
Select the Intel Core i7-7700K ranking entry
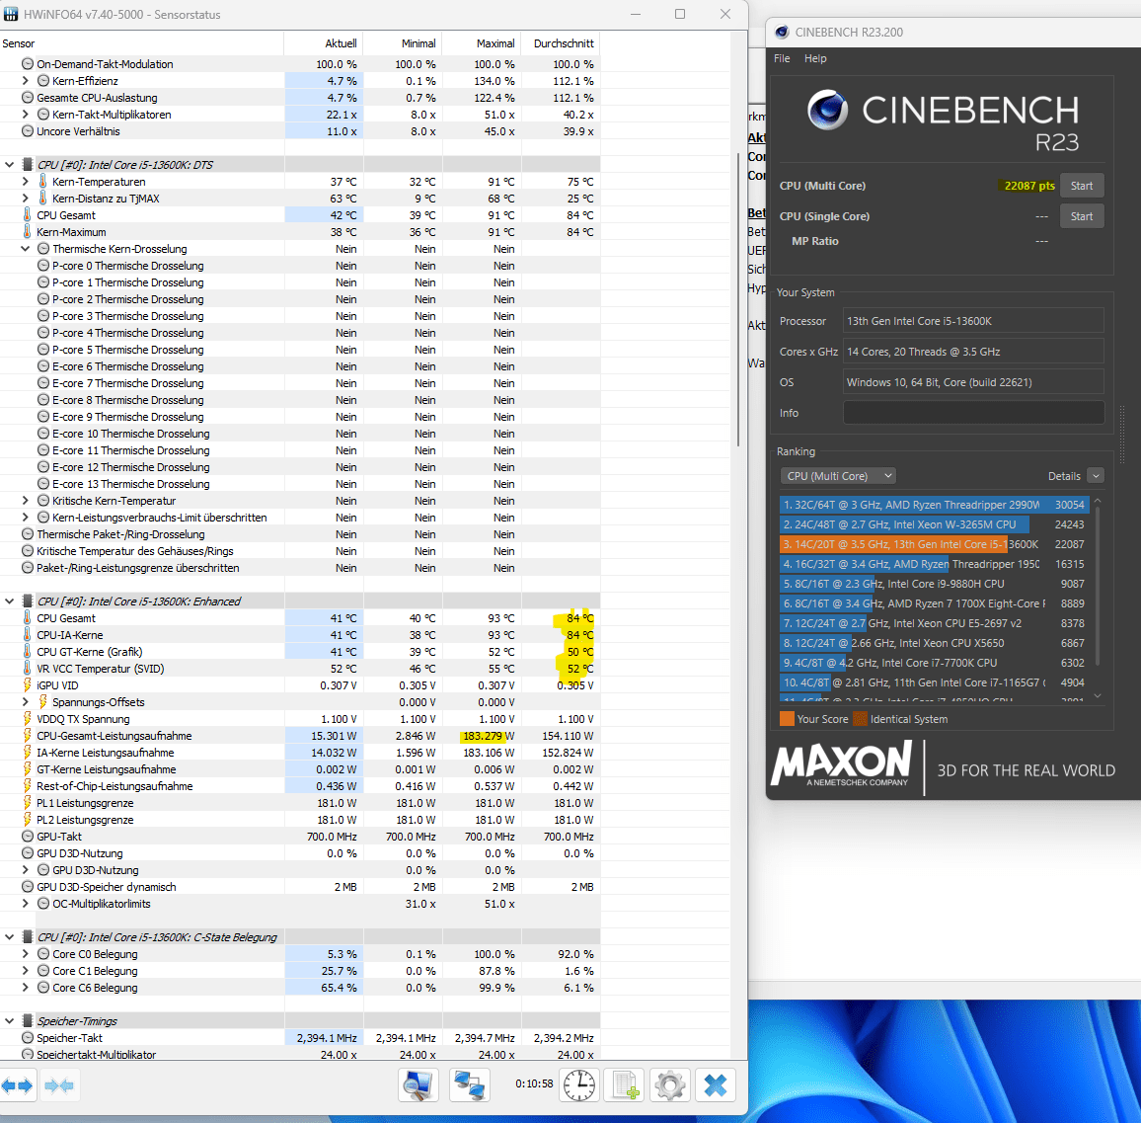coord(934,663)
